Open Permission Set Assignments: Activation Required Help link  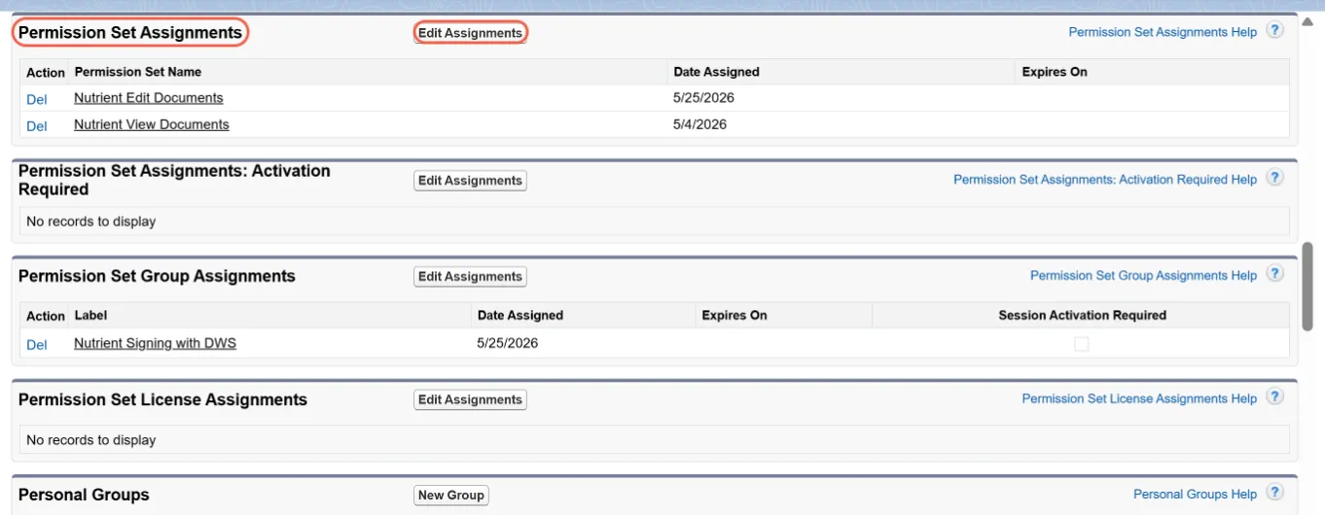[1105, 180]
